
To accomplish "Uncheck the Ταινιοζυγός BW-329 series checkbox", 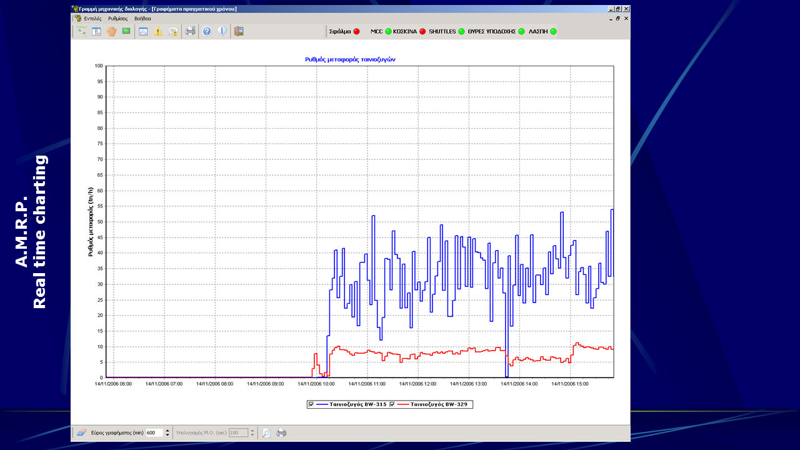I will pyautogui.click(x=392, y=404).
